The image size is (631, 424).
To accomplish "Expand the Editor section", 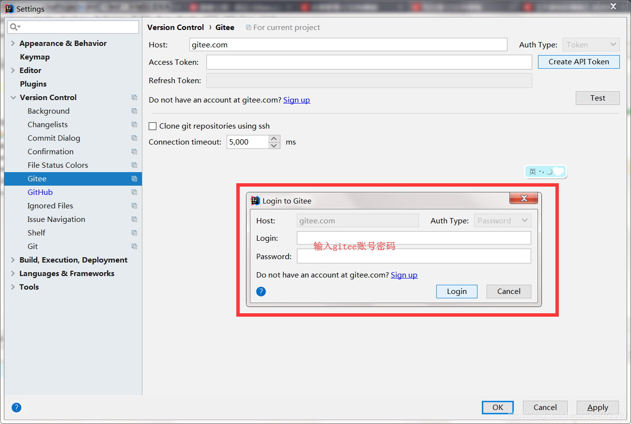I will point(13,70).
